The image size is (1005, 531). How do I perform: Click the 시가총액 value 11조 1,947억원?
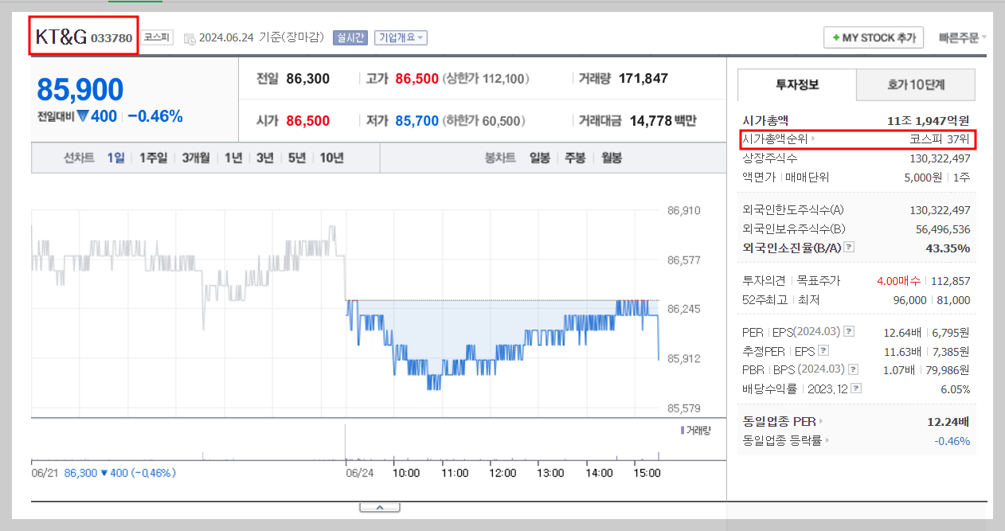click(929, 121)
